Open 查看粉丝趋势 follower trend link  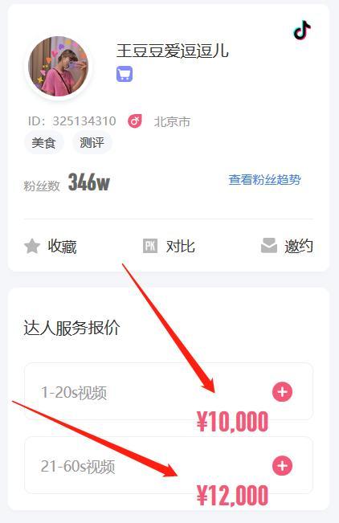(x=264, y=180)
